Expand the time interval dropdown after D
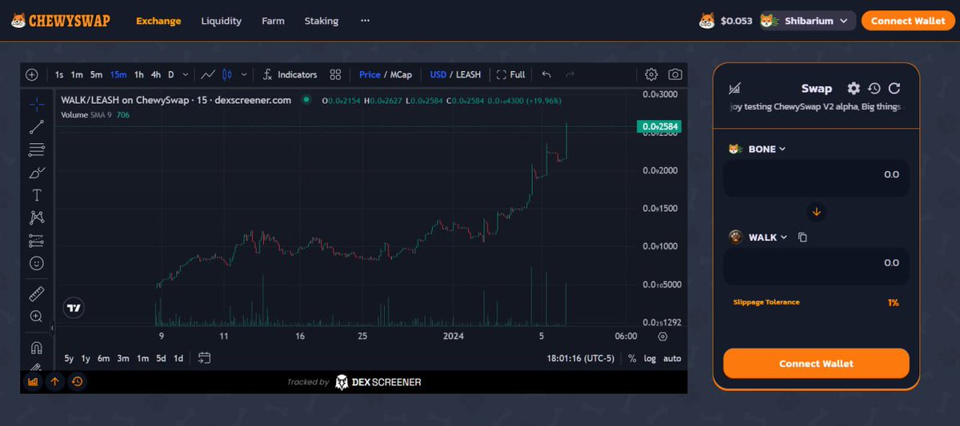Image resolution: width=960 pixels, height=426 pixels. click(186, 74)
